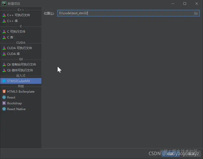203x159 pixels.
Task: Maximize the 新建项目 dialog
Action: point(185,4)
